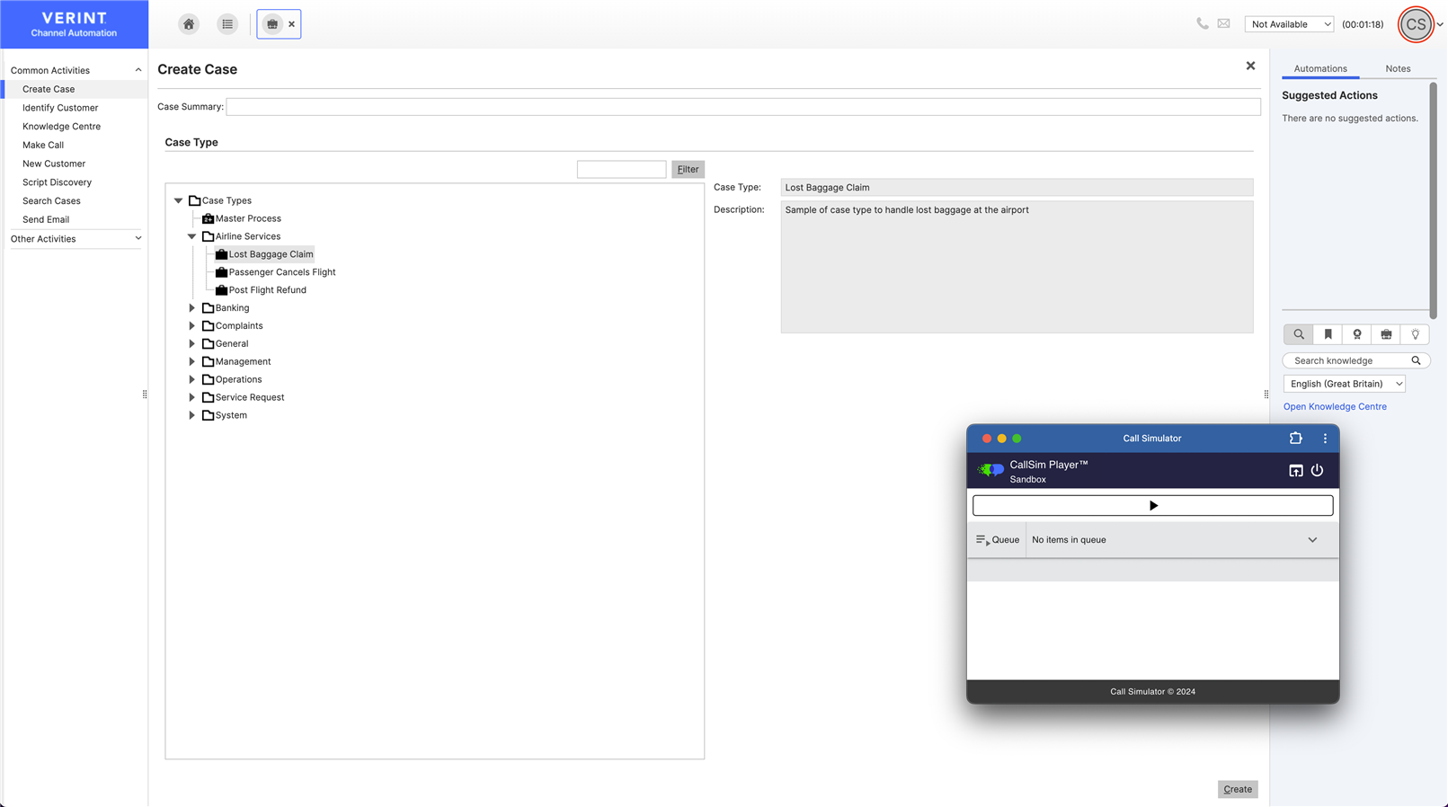
Task: Close the open case tab
Action: click(291, 24)
